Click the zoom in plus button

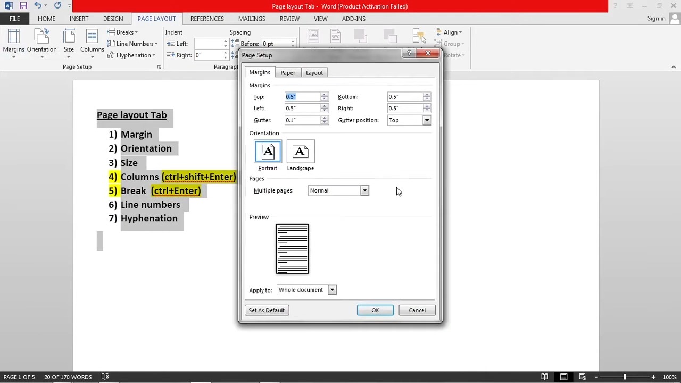click(653, 377)
